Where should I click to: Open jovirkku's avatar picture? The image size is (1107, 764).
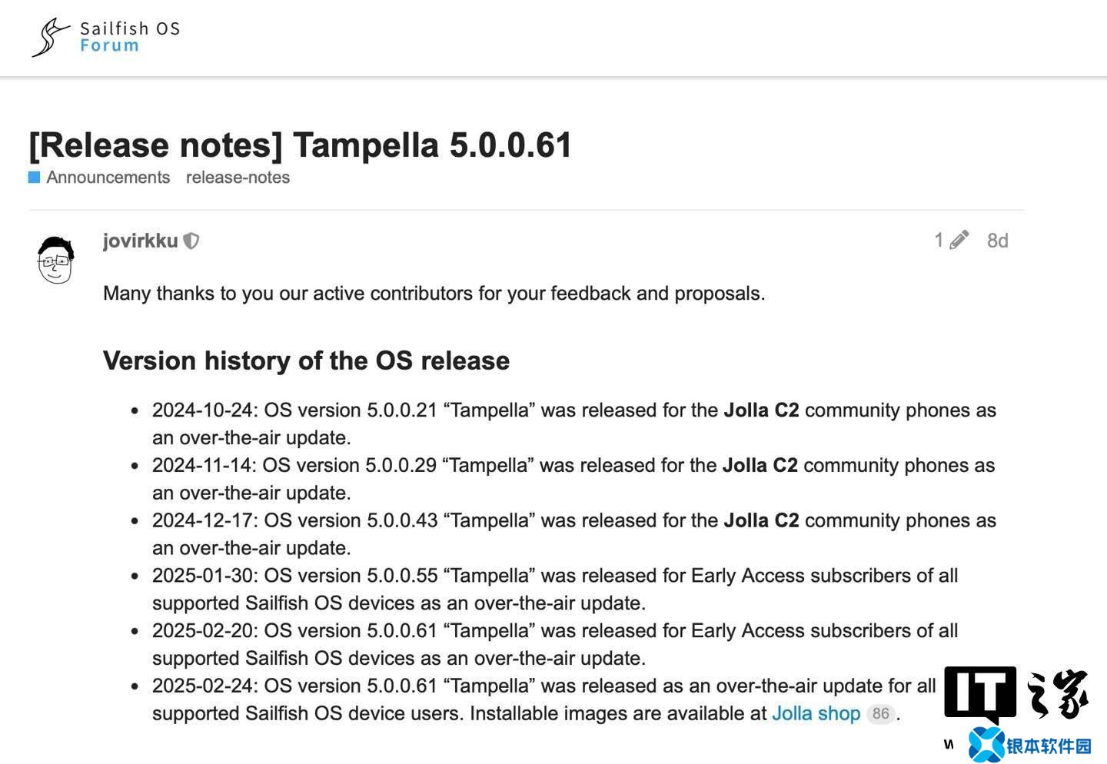click(56, 260)
